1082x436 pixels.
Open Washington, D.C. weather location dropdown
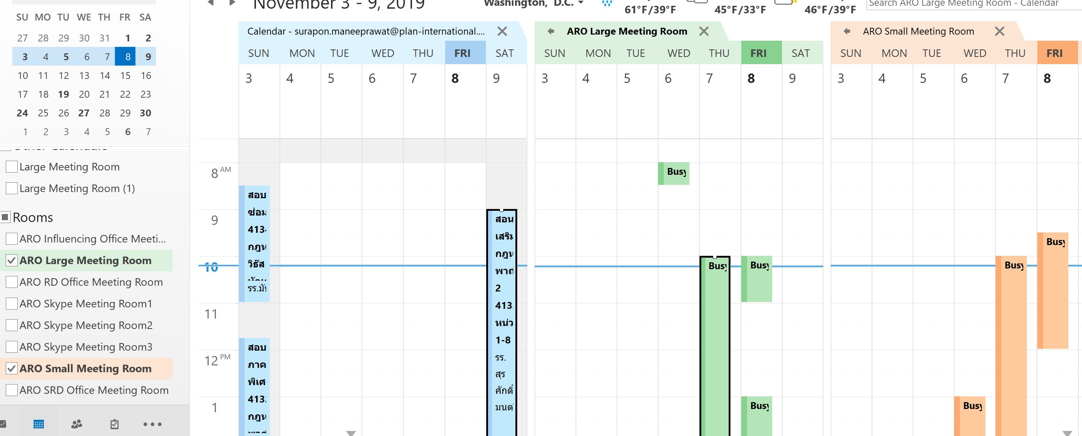(x=581, y=3)
